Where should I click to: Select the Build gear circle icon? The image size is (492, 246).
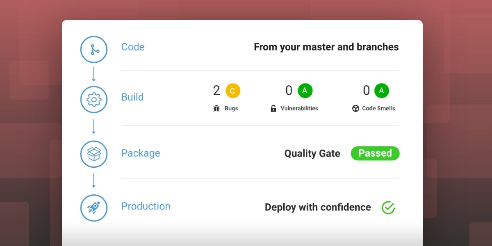pos(93,99)
